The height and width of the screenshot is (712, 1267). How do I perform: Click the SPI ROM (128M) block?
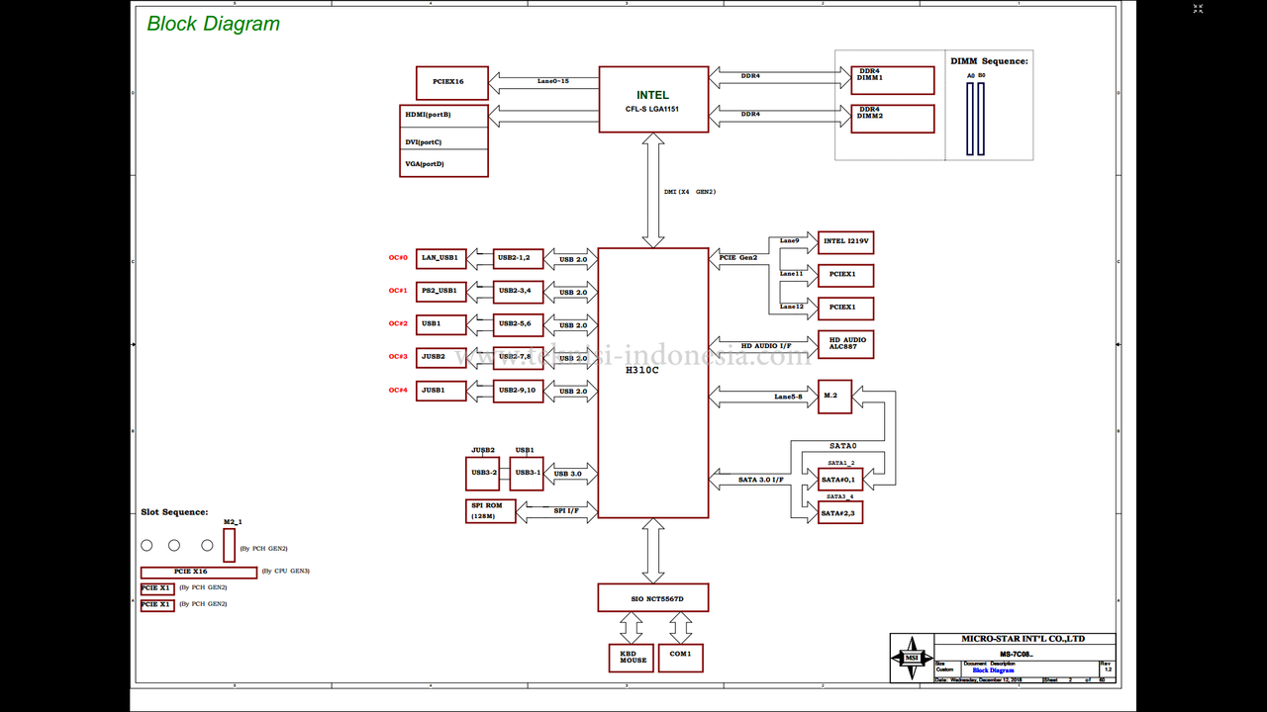tap(491, 511)
